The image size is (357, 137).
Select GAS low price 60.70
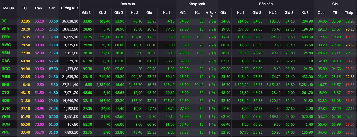[x=350, y=61]
